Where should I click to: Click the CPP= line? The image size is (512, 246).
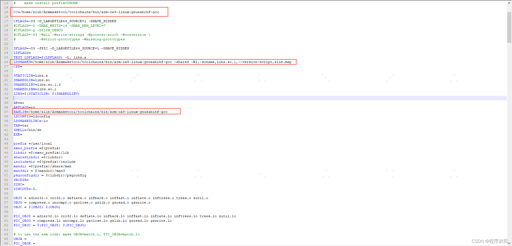point(18,66)
